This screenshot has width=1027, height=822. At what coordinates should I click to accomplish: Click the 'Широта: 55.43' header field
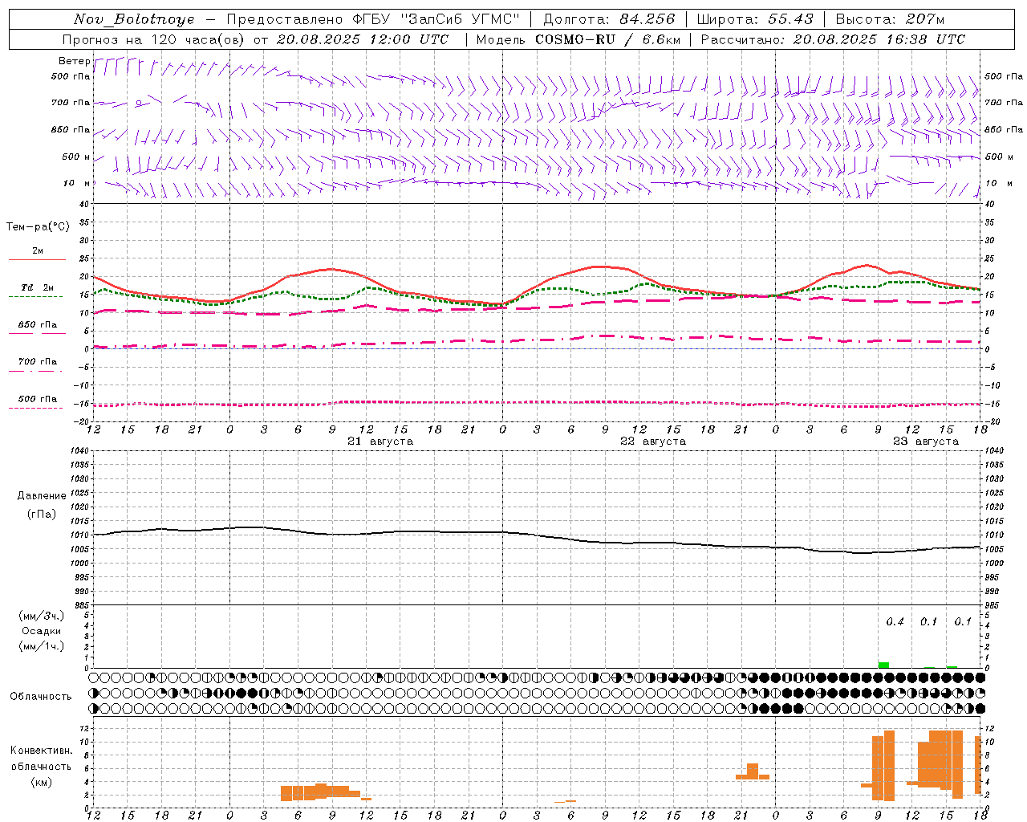(x=755, y=19)
